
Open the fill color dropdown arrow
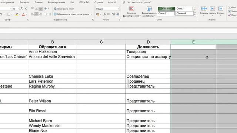pos(20,14)
